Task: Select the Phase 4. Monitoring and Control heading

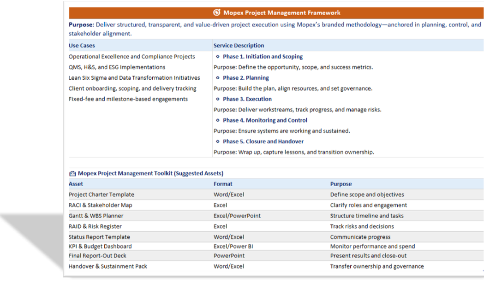Action: tap(265, 120)
